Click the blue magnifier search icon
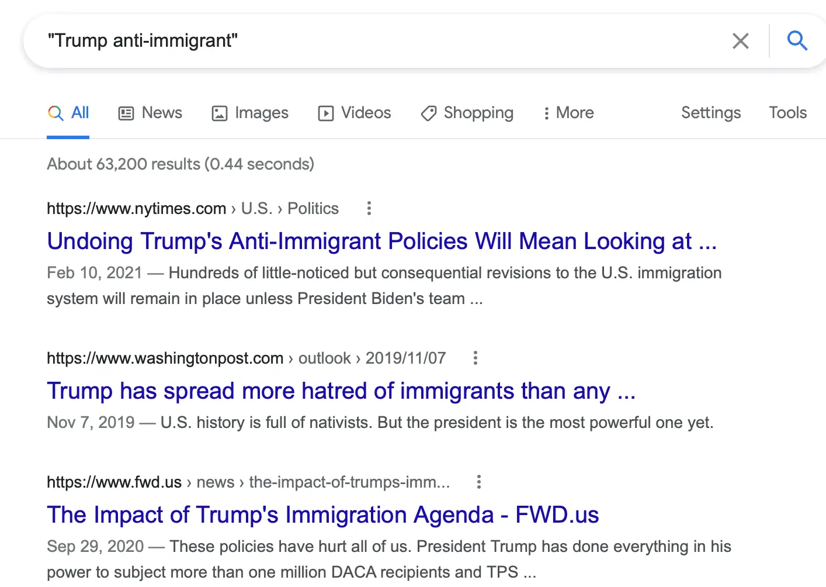Image resolution: width=826 pixels, height=587 pixels. point(797,41)
